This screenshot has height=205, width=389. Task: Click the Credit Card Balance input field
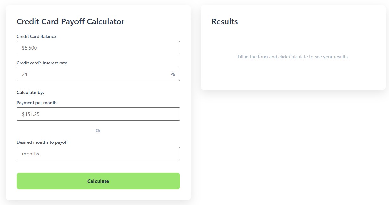click(98, 48)
